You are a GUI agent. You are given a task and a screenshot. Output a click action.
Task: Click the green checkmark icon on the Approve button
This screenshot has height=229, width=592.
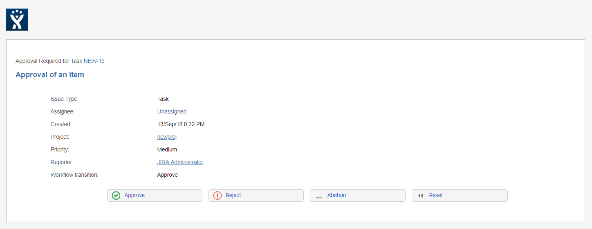(116, 196)
